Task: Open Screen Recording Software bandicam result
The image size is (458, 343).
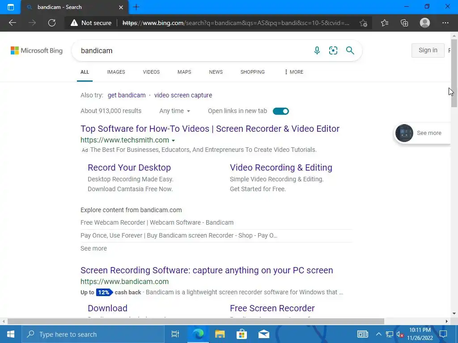Action: (x=207, y=270)
